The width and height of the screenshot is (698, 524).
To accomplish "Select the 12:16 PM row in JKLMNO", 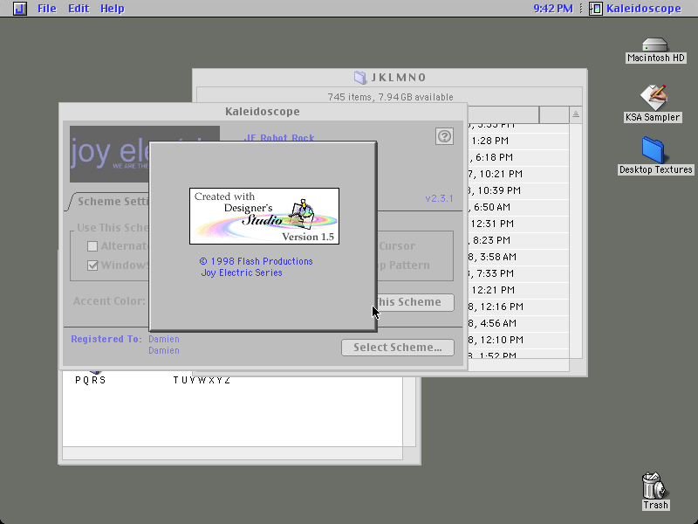I will click(x=518, y=307).
